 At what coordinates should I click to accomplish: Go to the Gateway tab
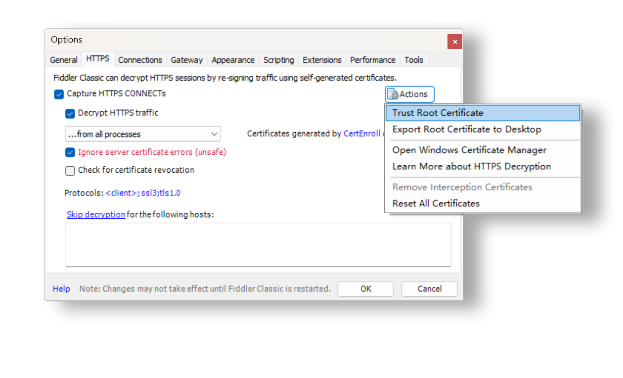[187, 60]
